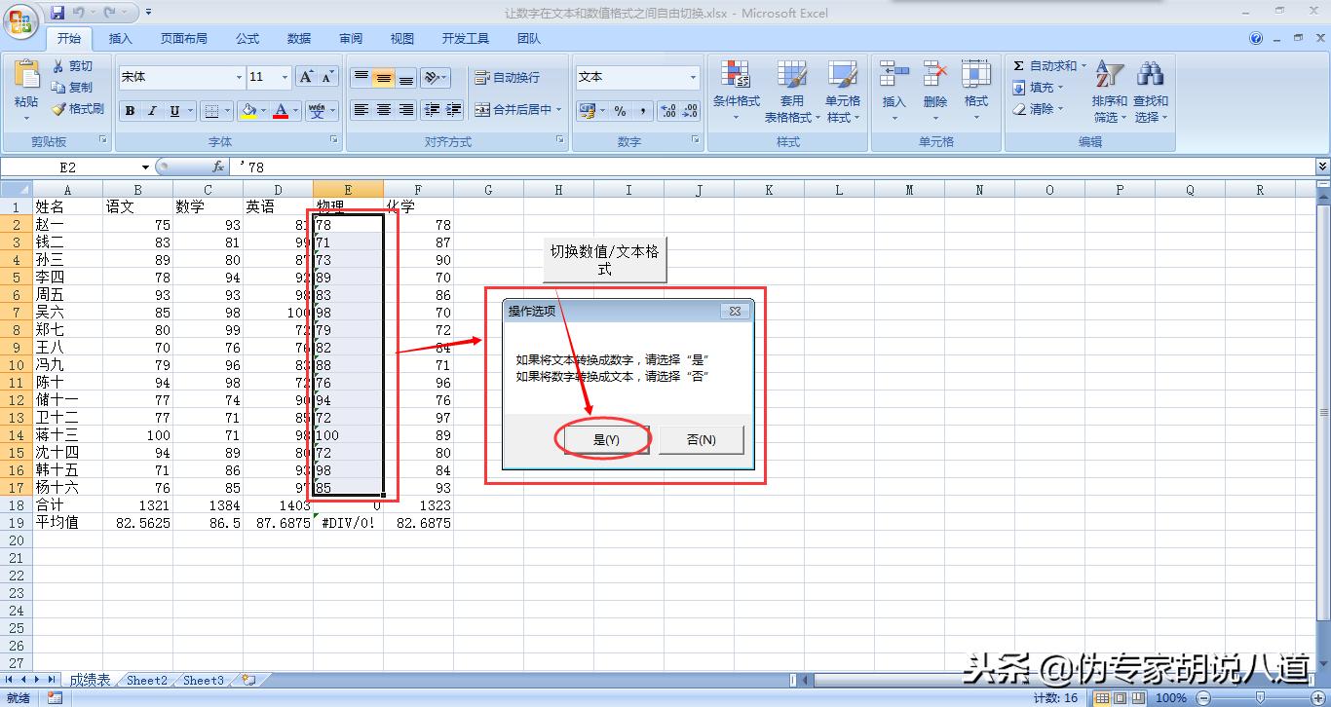Expand the Name Box dropdown arrow
Screen dimensions: 1331x707
click(x=145, y=167)
